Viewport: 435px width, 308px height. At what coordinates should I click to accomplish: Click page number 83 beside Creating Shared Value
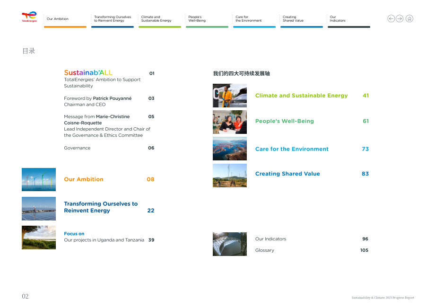tap(365, 174)
